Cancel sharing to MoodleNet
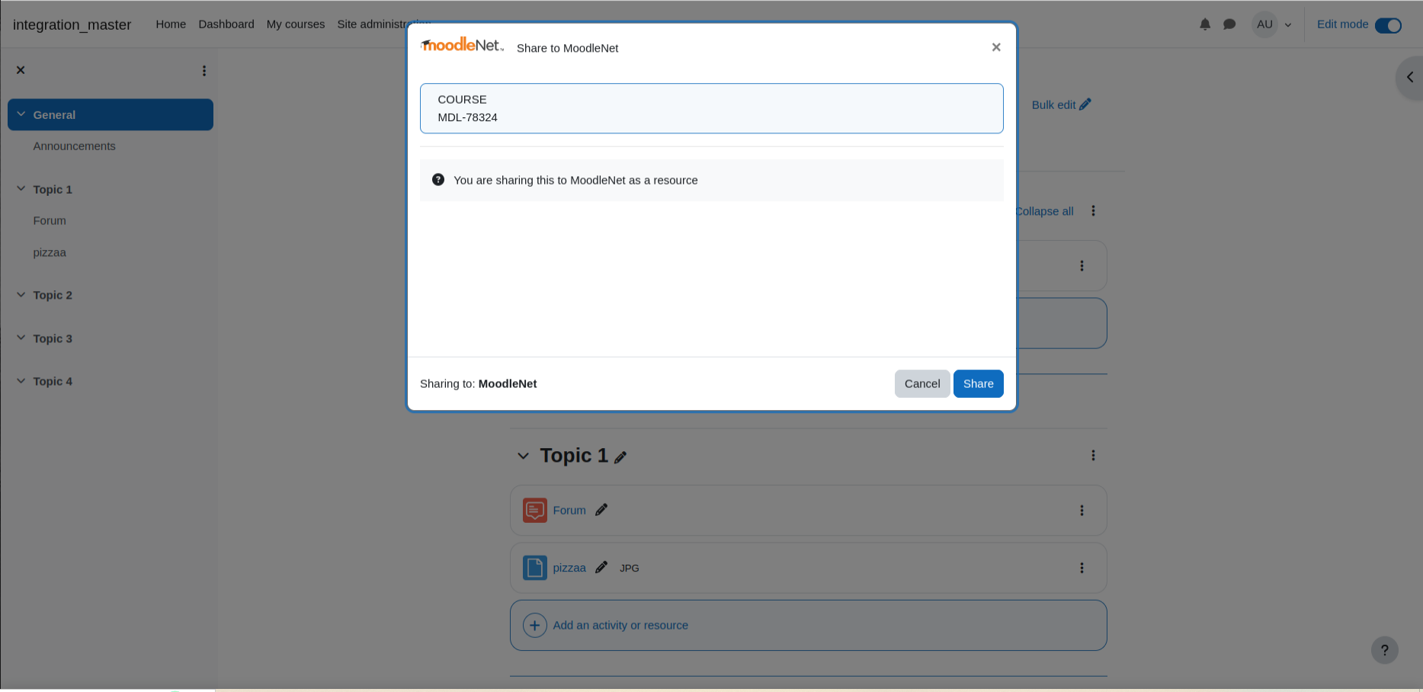The height and width of the screenshot is (692, 1423). [x=922, y=383]
